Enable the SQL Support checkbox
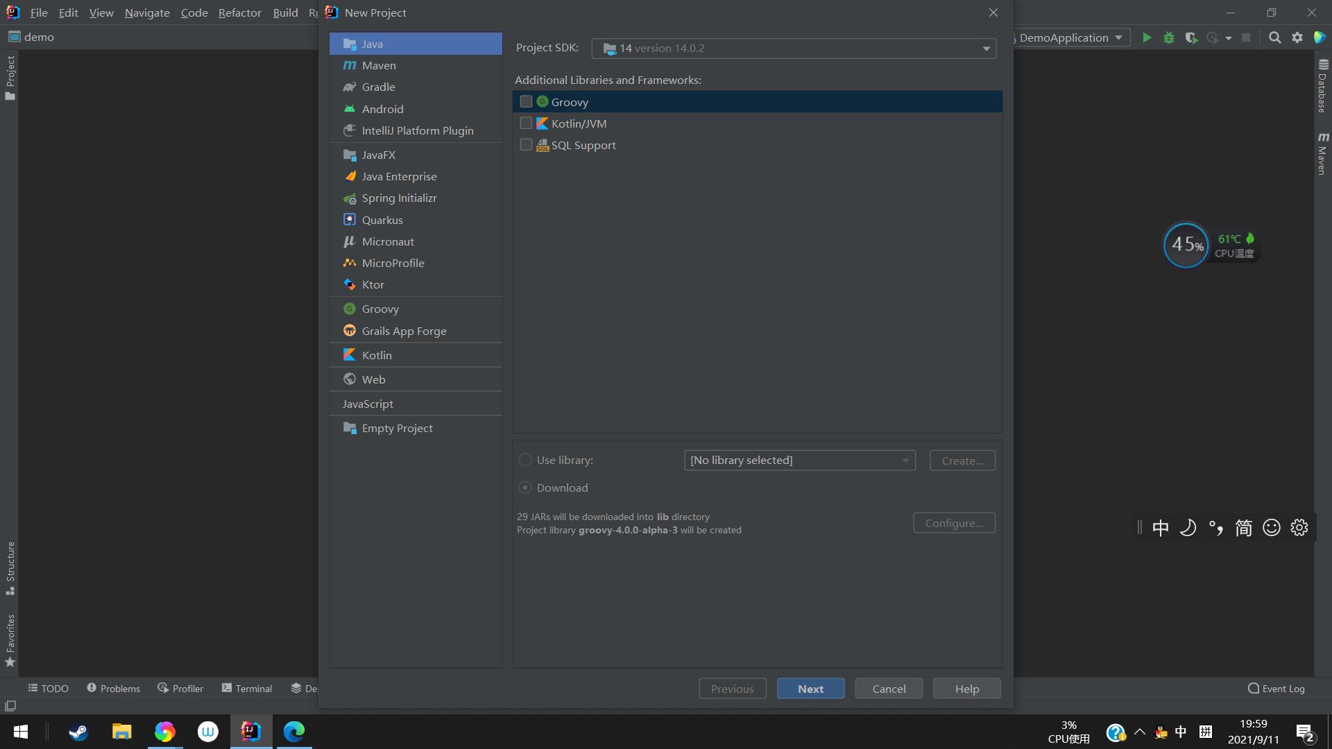 click(x=526, y=145)
